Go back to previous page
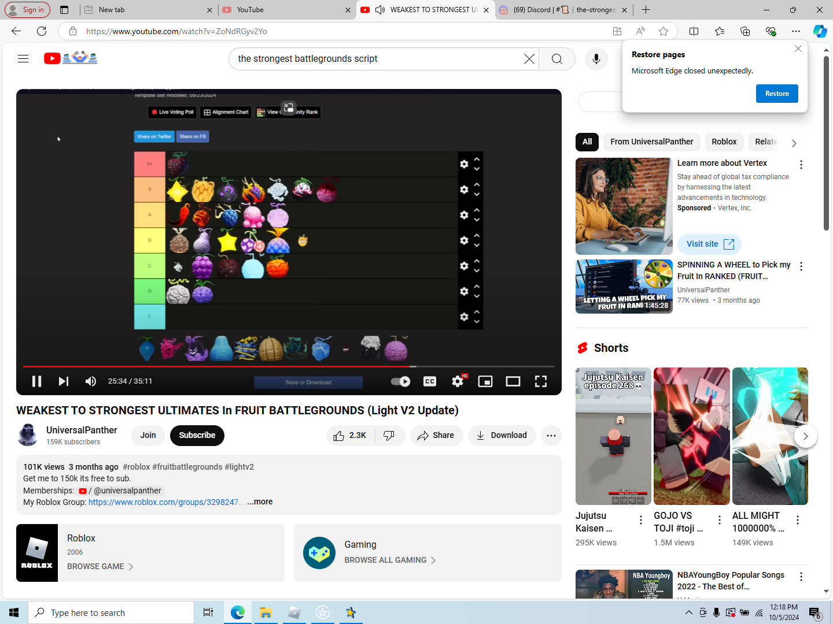This screenshot has width=833, height=624. pos(16,31)
